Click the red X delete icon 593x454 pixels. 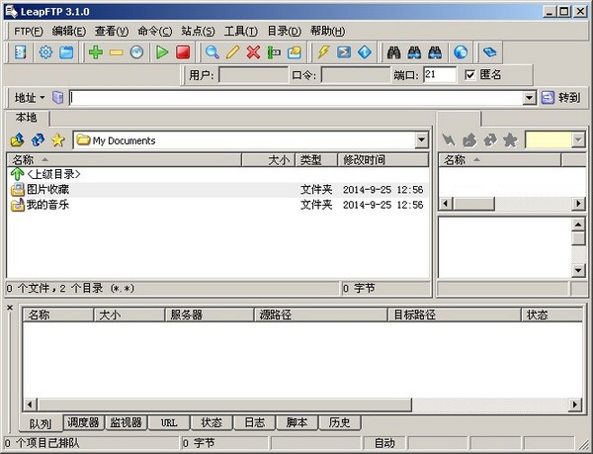coord(253,52)
